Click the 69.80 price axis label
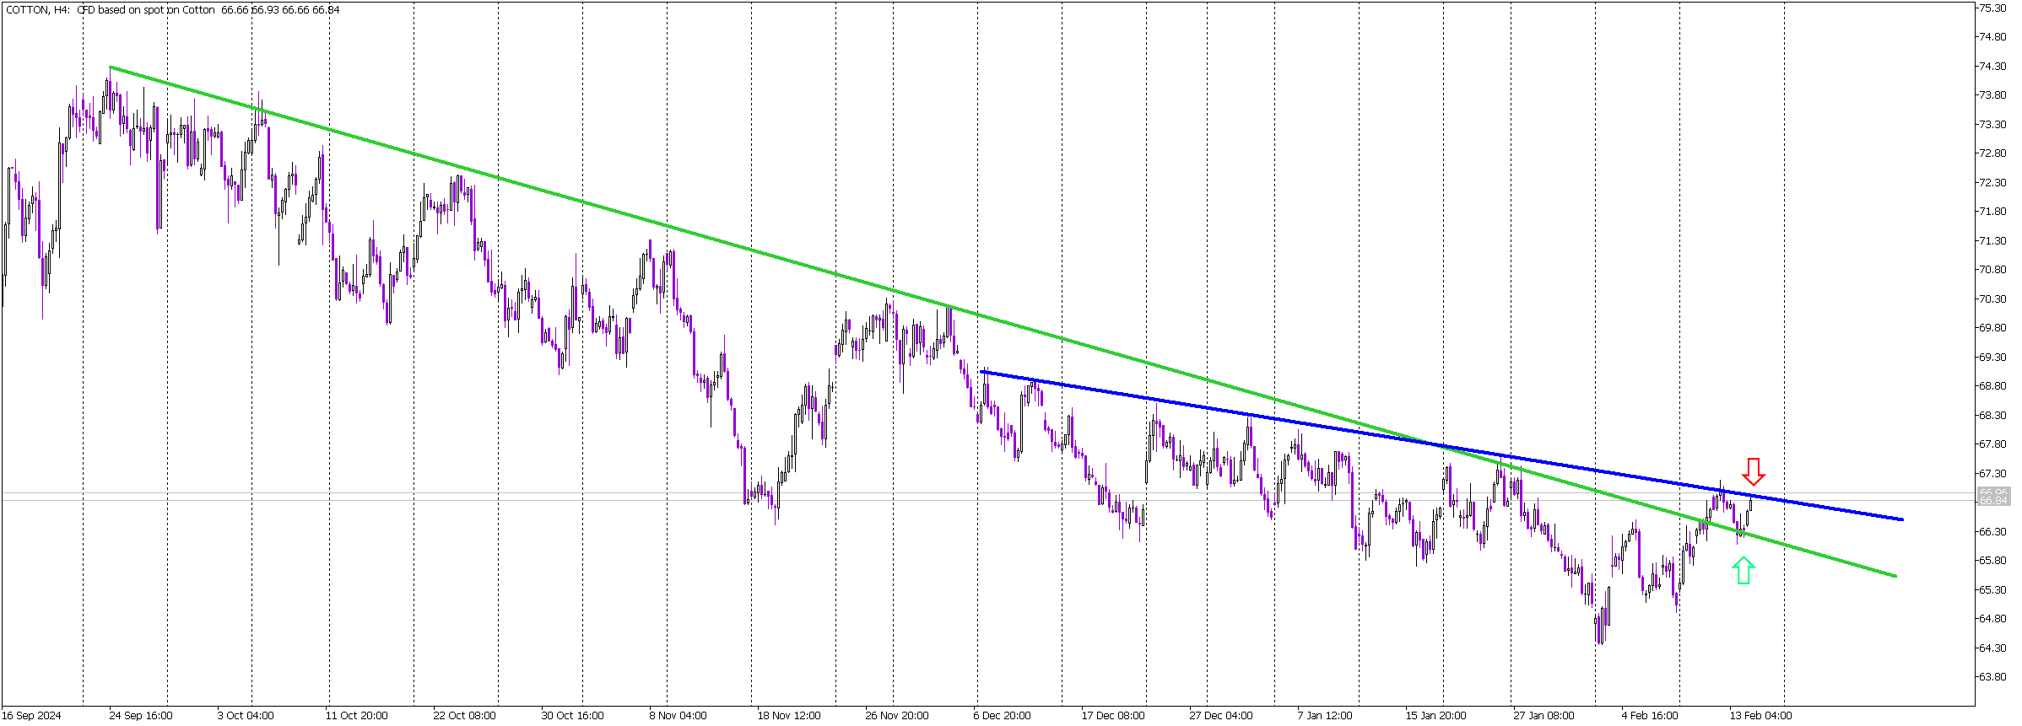Image resolution: width=2022 pixels, height=726 pixels. coord(1994,328)
